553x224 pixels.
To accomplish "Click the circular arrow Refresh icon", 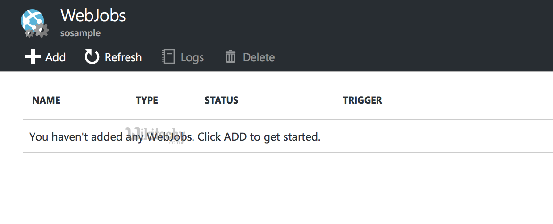I will [x=92, y=57].
